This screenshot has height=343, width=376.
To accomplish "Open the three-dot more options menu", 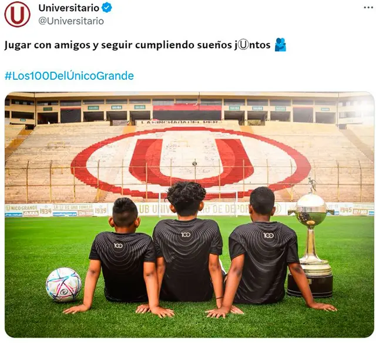I will tap(368, 8).
